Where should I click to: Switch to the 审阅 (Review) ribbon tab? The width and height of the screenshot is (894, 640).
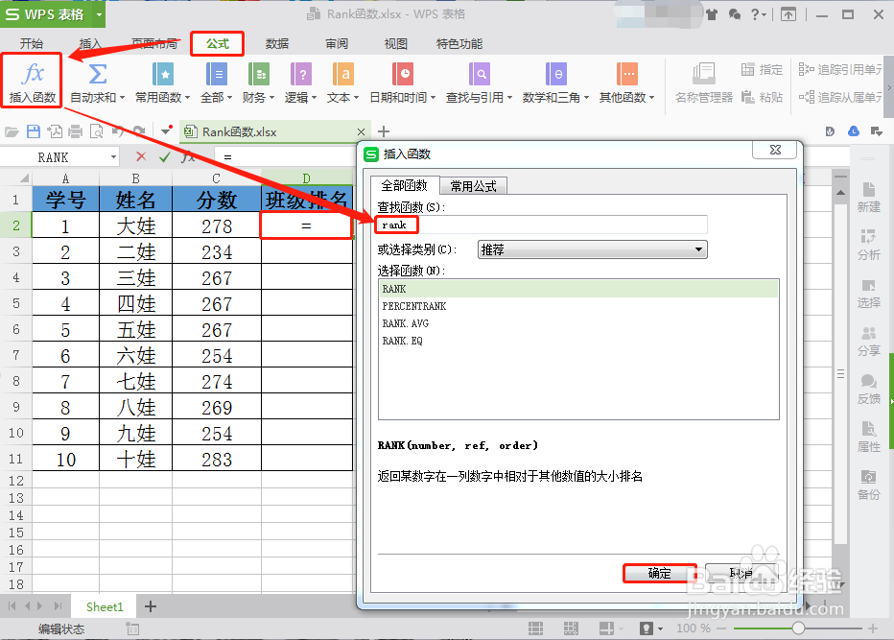click(337, 44)
